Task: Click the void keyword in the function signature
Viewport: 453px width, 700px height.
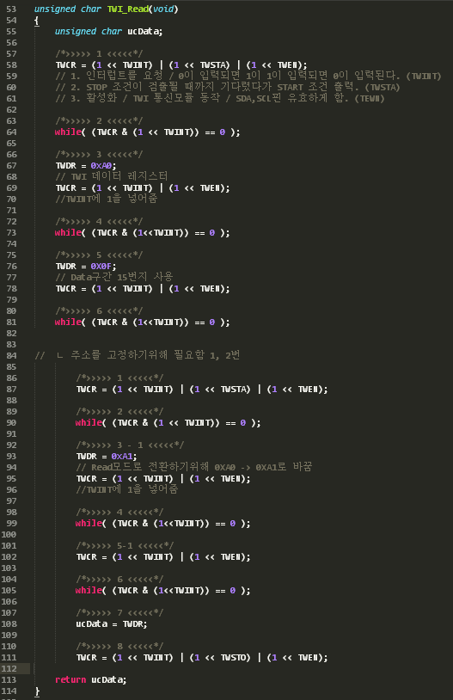Action: [163, 9]
